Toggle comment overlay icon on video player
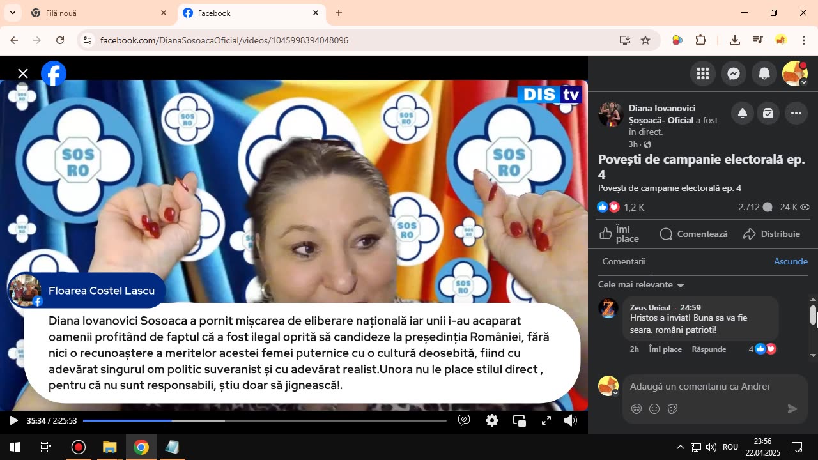Image resolution: width=818 pixels, height=460 pixels. pos(465,420)
